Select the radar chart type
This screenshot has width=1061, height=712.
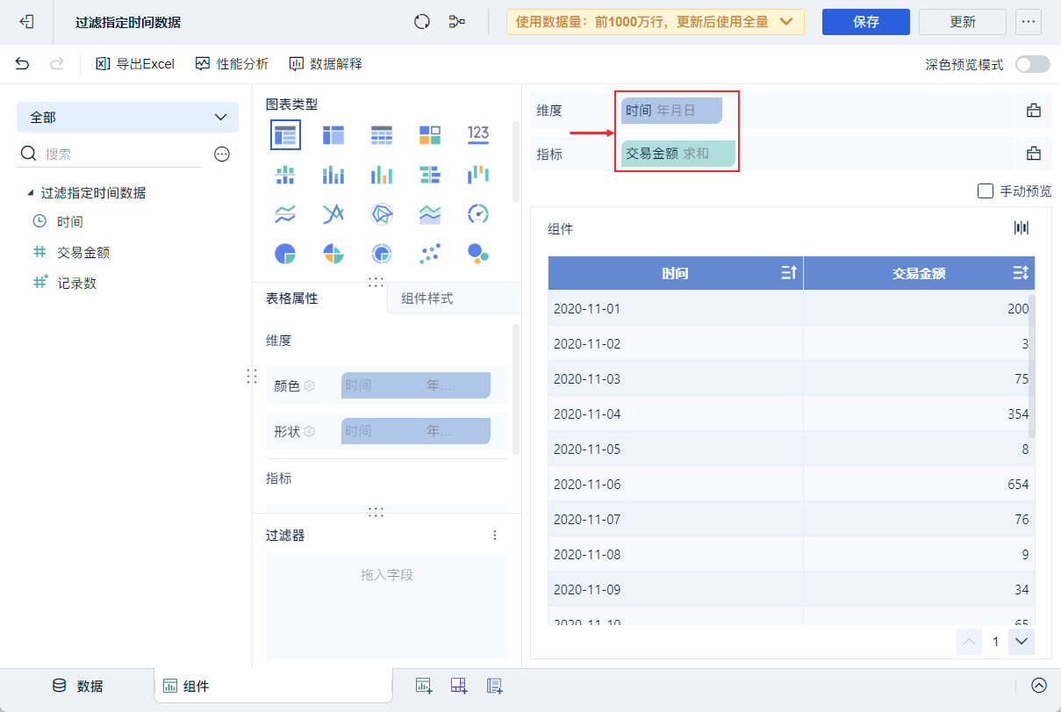click(x=382, y=213)
